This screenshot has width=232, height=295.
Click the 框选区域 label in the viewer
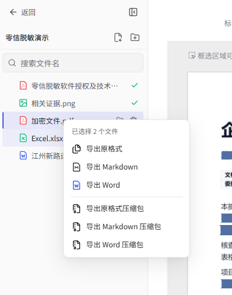(x=215, y=56)
